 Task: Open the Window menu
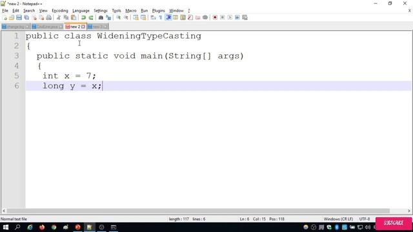[176, 11]
